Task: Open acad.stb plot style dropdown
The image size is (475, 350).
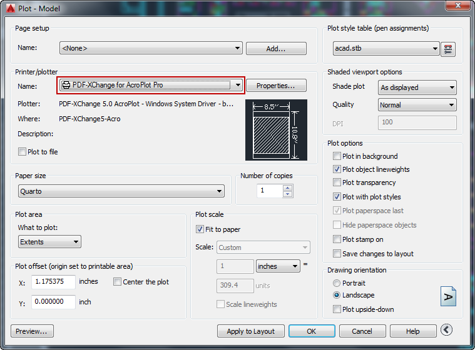Action: click(386, 48)
